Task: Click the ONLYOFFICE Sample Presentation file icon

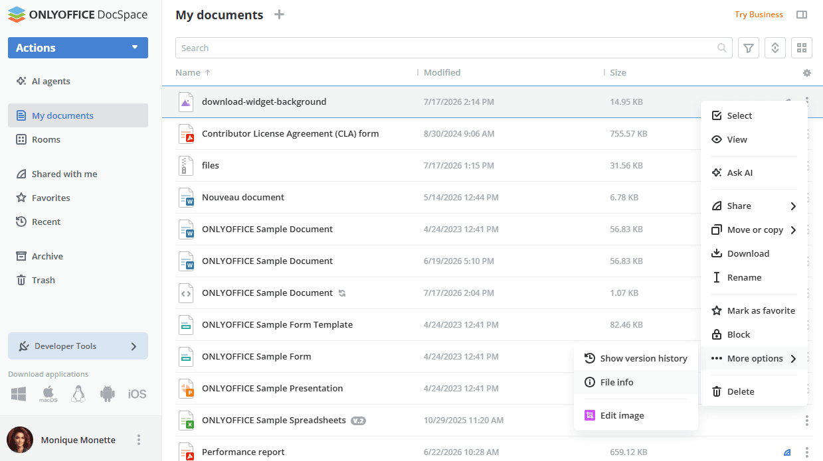Action: click(186, 389)
